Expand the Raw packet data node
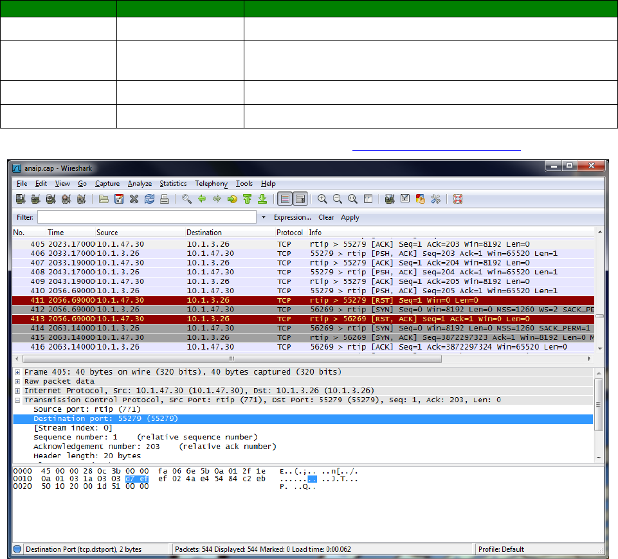 [17, 382]
